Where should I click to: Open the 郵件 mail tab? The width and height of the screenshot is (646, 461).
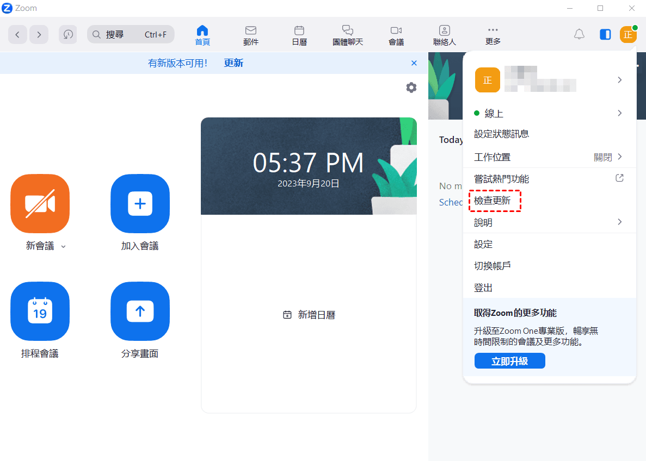point(251,35)
